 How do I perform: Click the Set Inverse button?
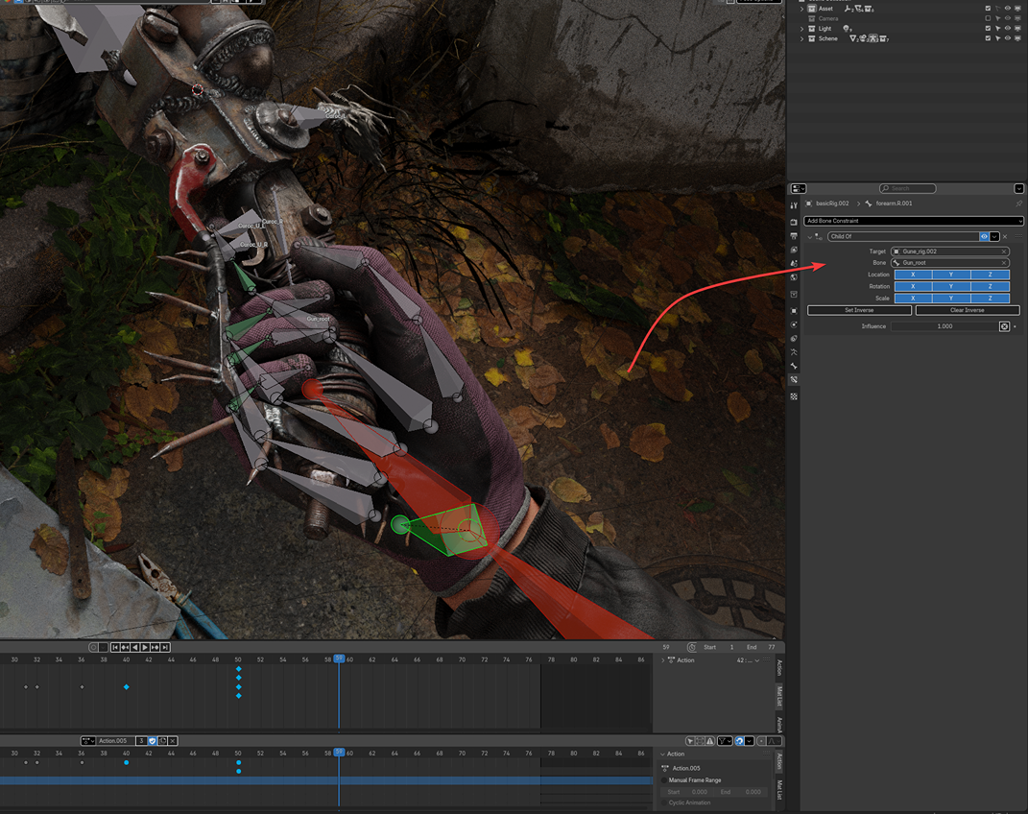859,310
